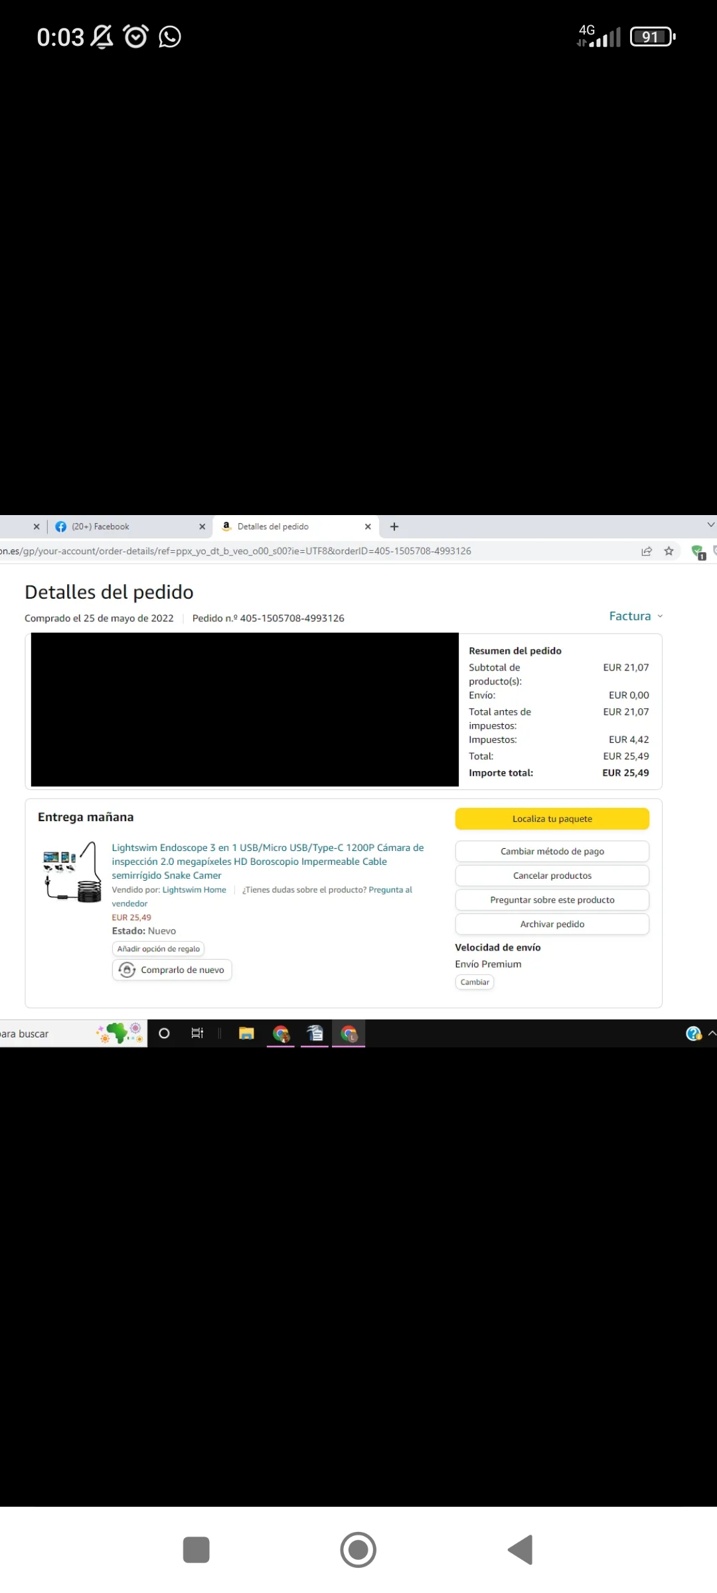Click the search highlights Africa icon
The image size is (717, 1593).
[119, 1033]
